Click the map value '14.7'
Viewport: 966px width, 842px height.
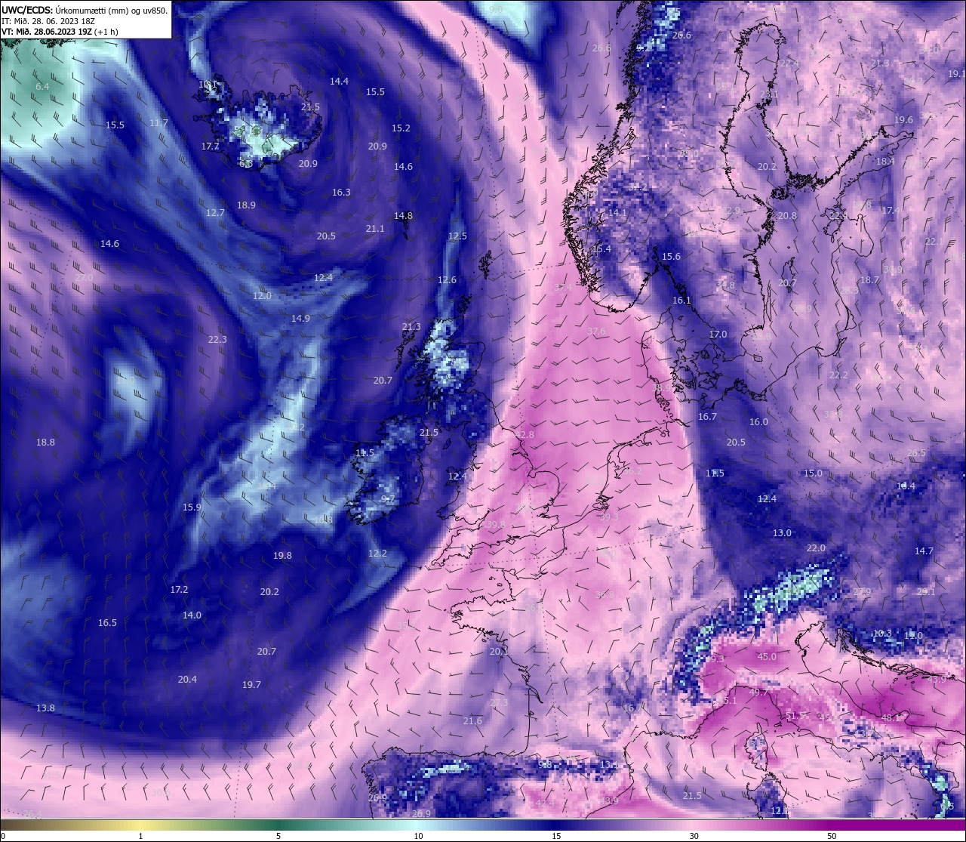pyautogui.click(x=924, y=551)
